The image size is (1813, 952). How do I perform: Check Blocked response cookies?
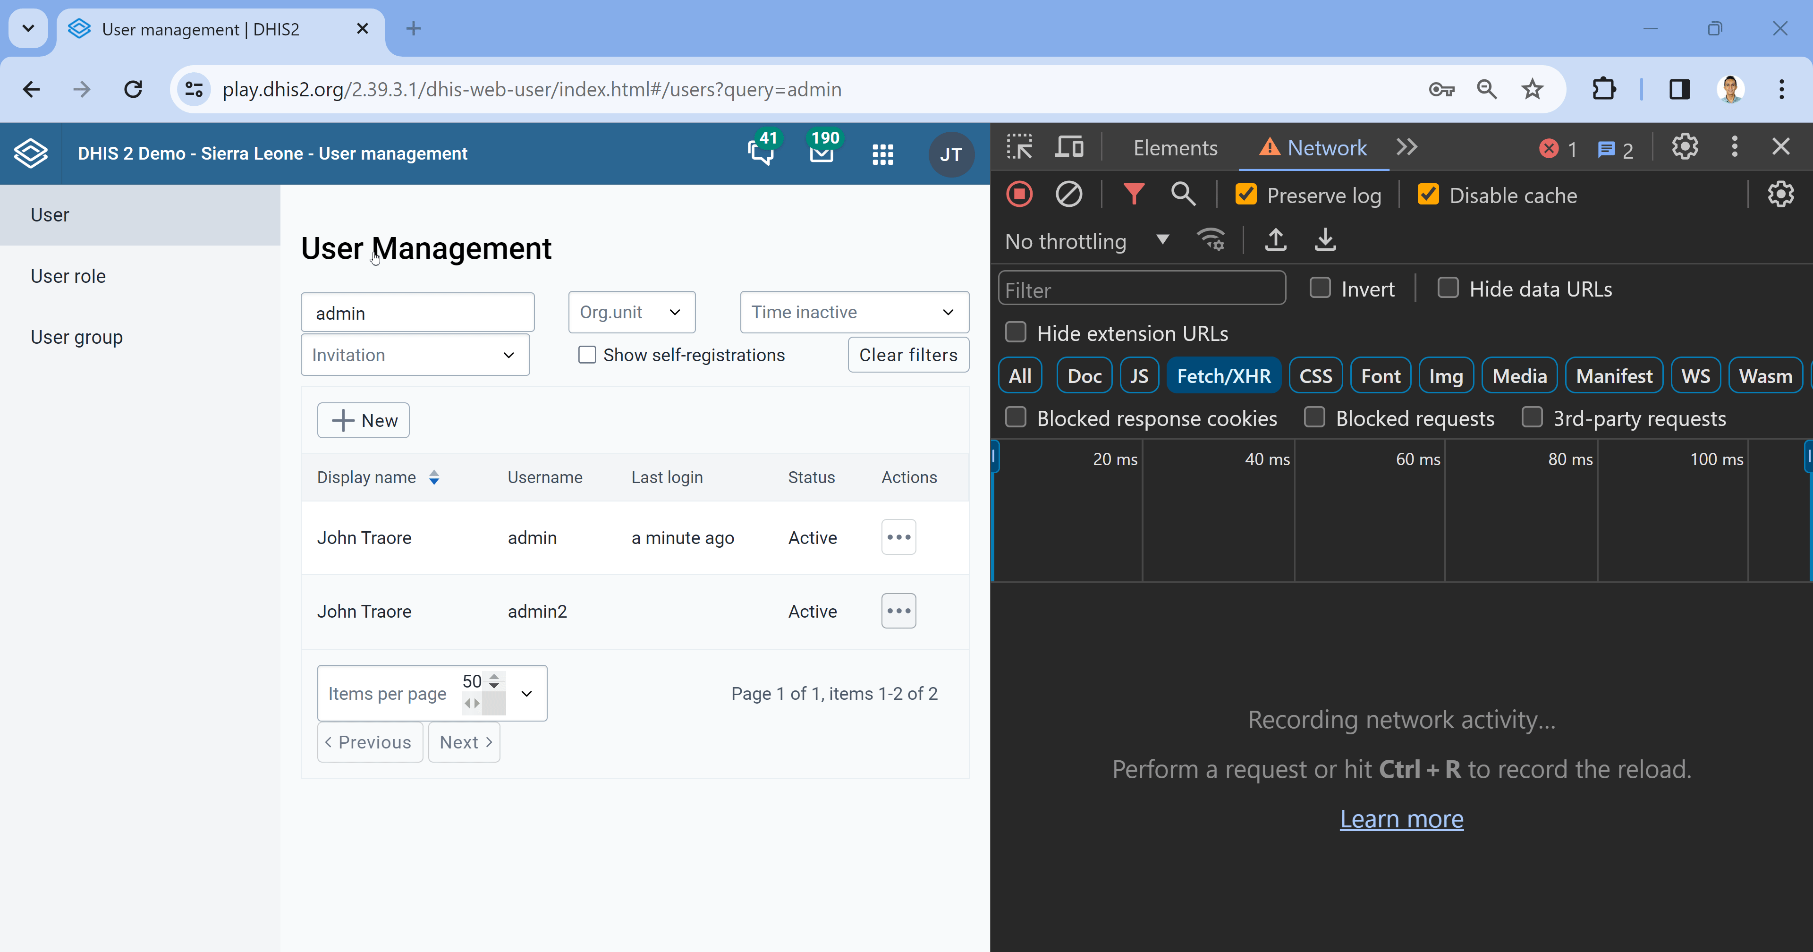(x=1016, y=417)
